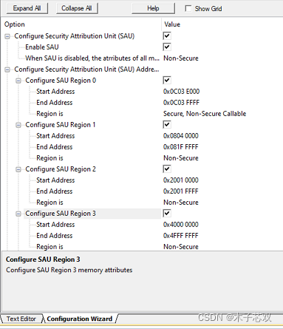The image size is (283, 329).
Task: Edit Region 0 Start Address value 0x0C03 E000
Action: [181, 92]
